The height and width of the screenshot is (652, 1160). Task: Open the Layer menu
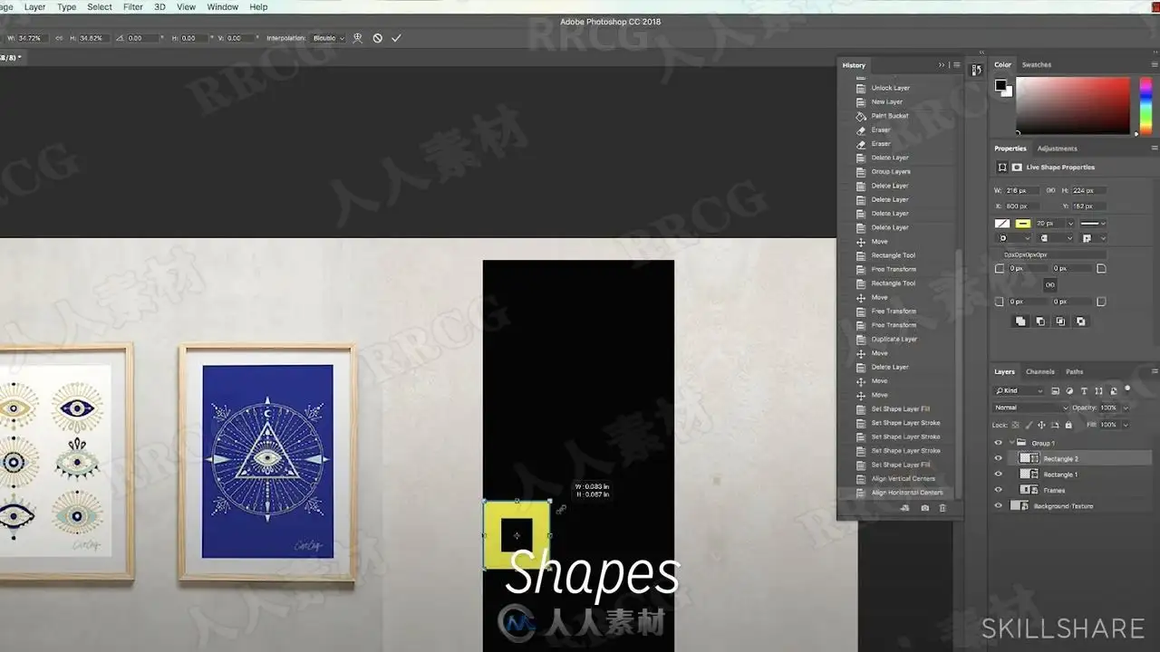coord(34,6)
